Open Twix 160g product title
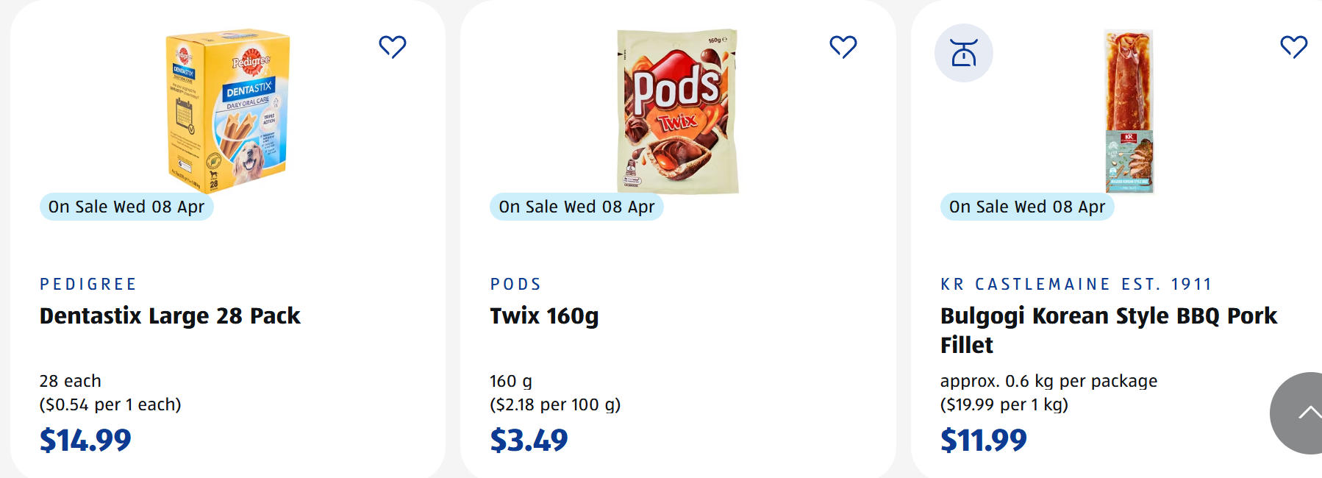Image resolution: width=1322 pixels, height=478 pixels. [x=544, y=316]
